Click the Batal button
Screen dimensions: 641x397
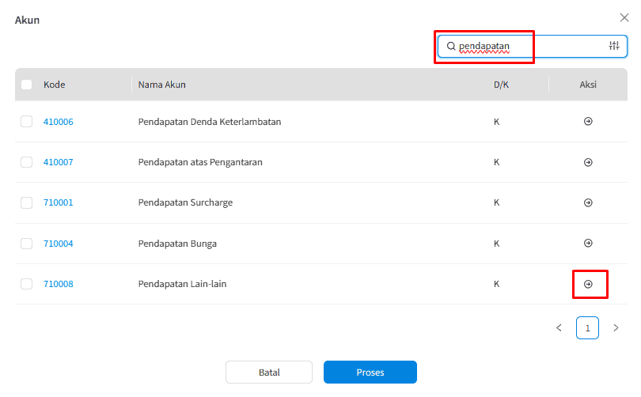click(269, 372)
